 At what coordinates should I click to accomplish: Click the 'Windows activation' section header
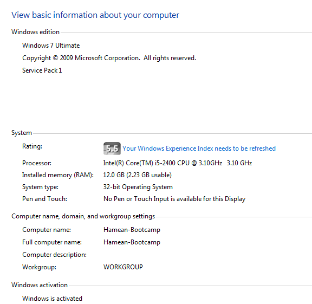coord(40,285)
